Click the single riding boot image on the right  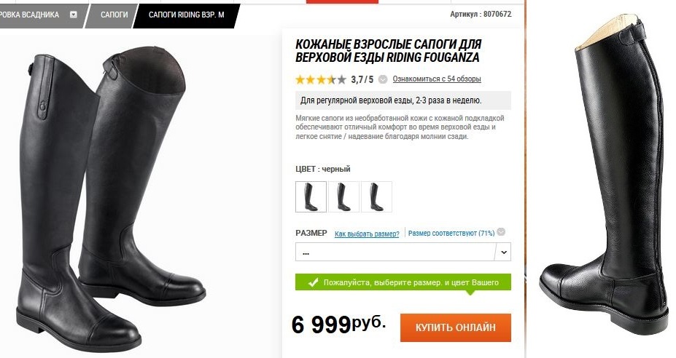605,174
